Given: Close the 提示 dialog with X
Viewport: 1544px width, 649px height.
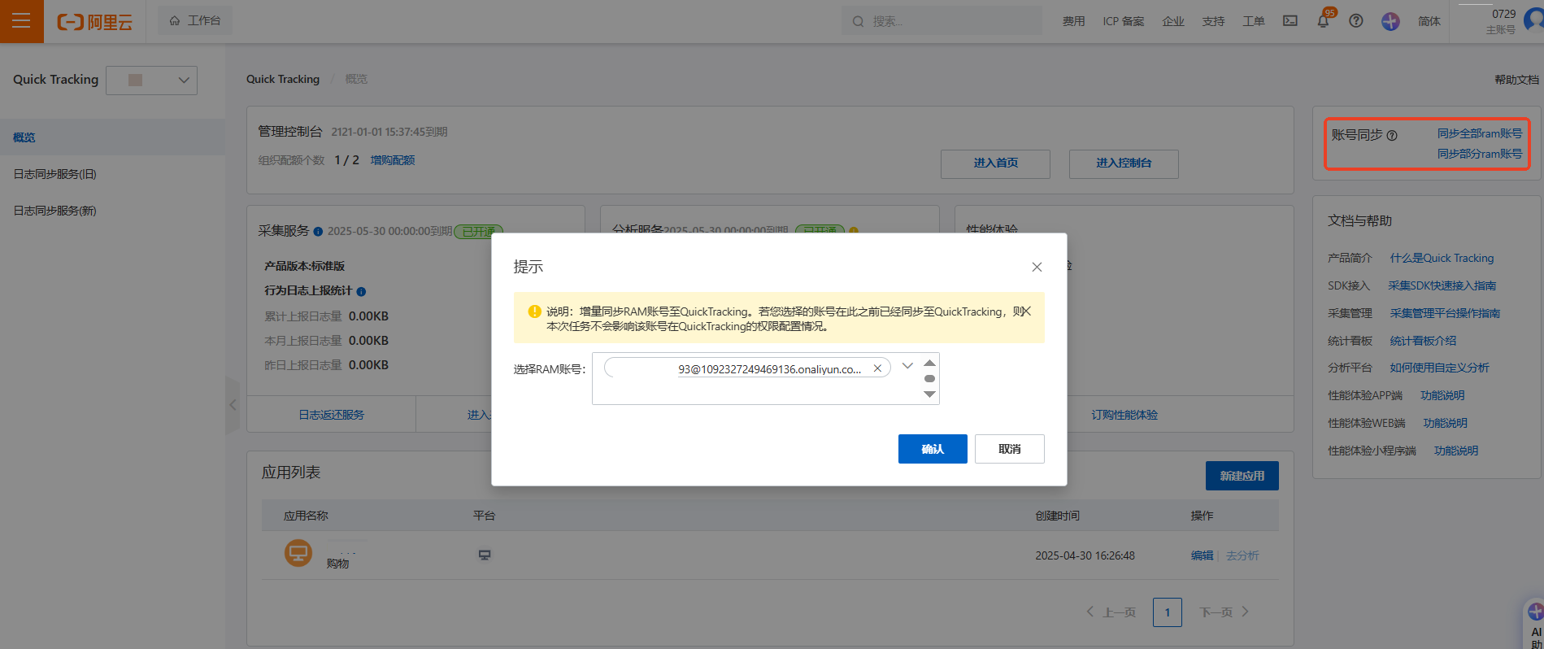Looking at the screenshot, I should pyautogui.click(x=1037, y=267).
